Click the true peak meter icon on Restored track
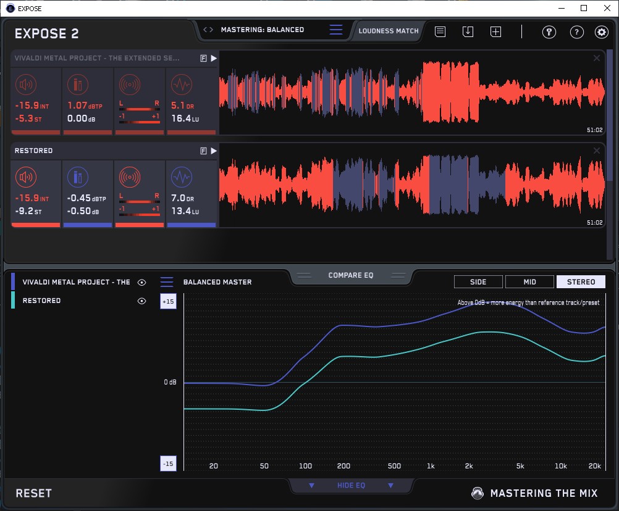The image size is (619, 511). (78, 177)
